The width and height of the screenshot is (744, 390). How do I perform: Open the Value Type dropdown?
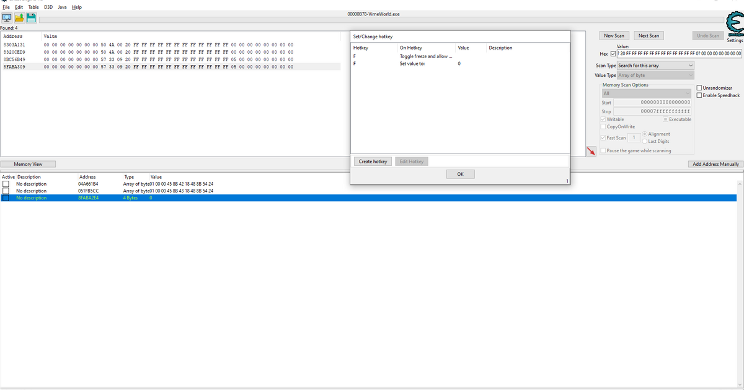click(655, 76)
